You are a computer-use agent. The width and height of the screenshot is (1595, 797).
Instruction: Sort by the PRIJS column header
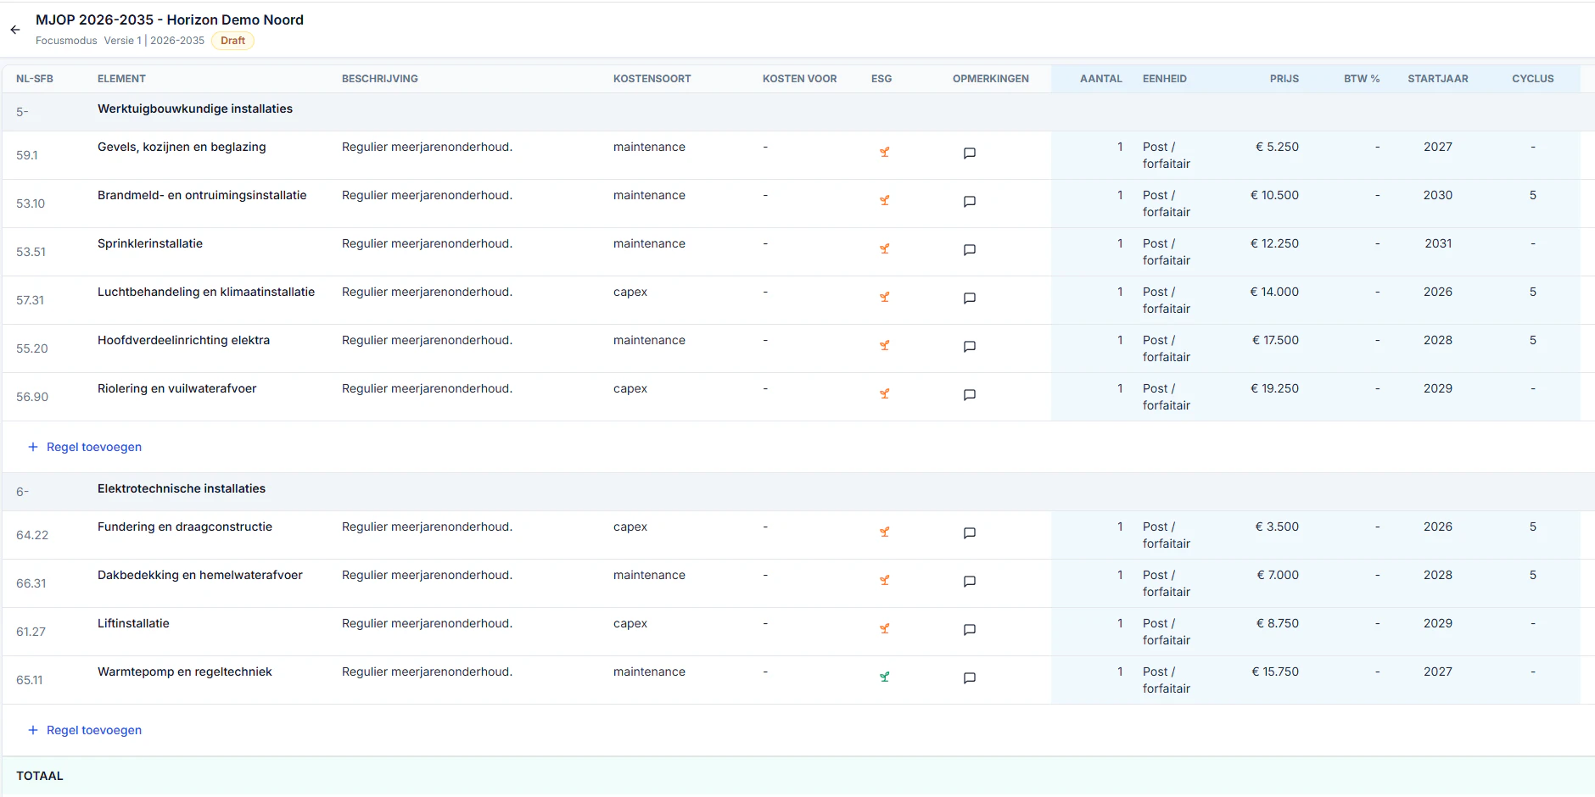click(x=1284, y=79)
